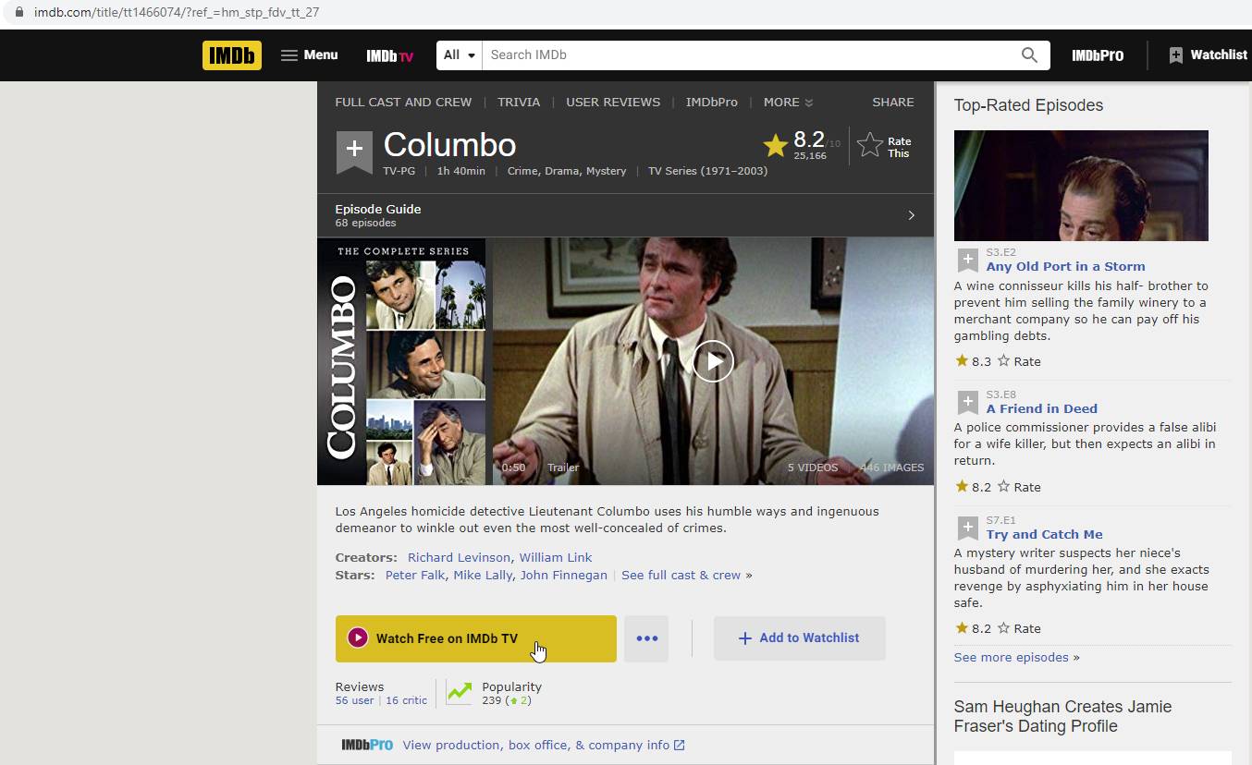View production, box office, & company info
Viewport: 1252px width, 765px height.
544,745
